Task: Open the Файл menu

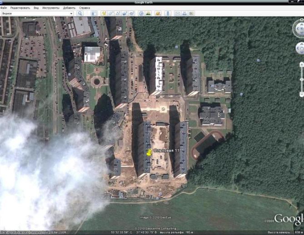Action: coord(4,8)
